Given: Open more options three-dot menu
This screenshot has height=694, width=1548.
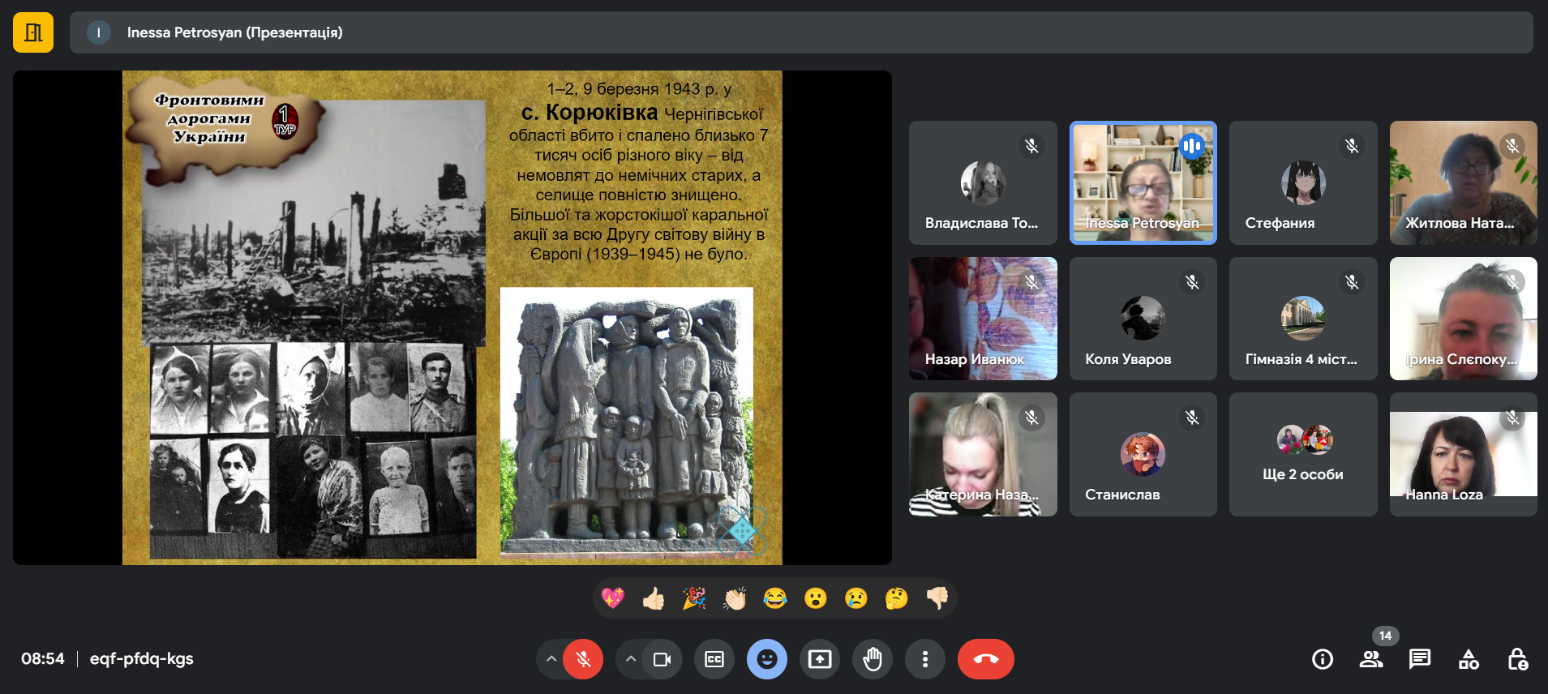Looking at the screenshot, I should (x=924, y=659).
